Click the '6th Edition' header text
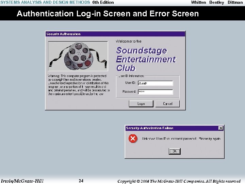245x184 pixels. point(103,2)
